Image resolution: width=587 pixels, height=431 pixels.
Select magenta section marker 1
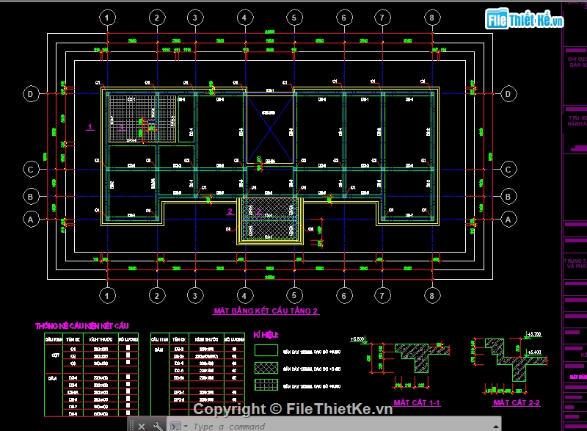(90, 127)
